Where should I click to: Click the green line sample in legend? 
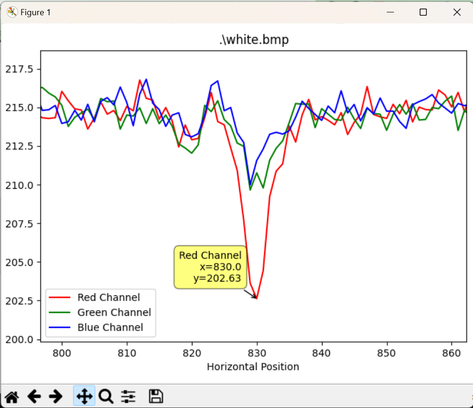pos(60,312)
